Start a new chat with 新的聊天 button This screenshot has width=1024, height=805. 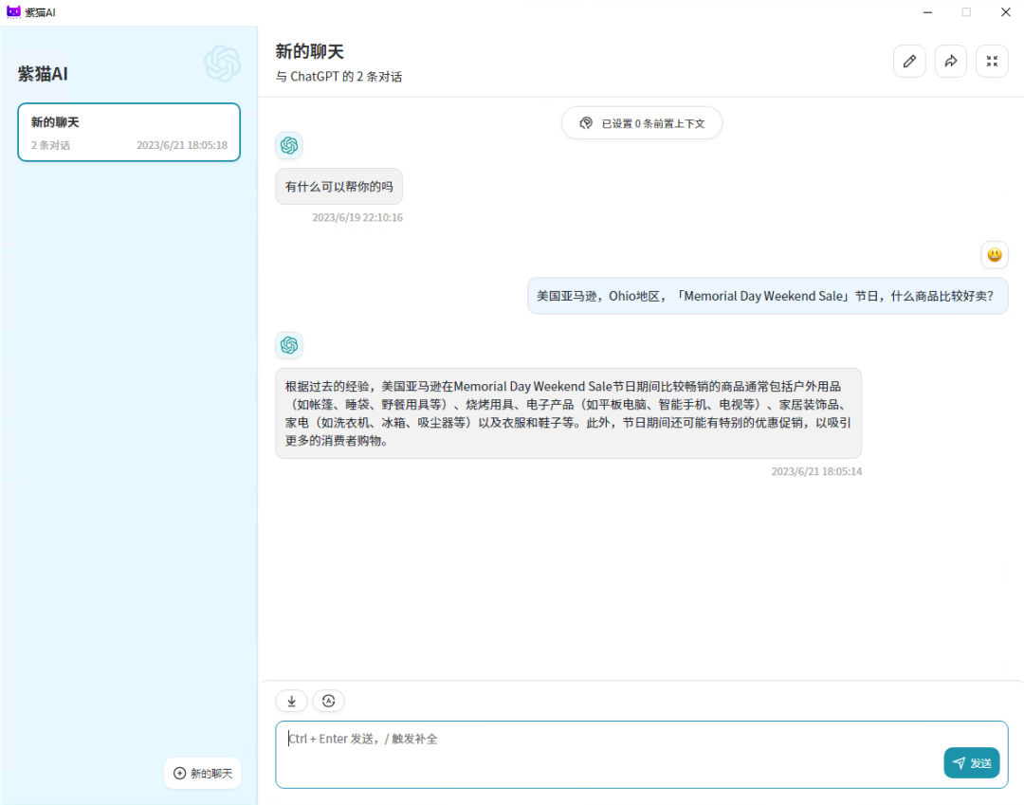(202, 773)
